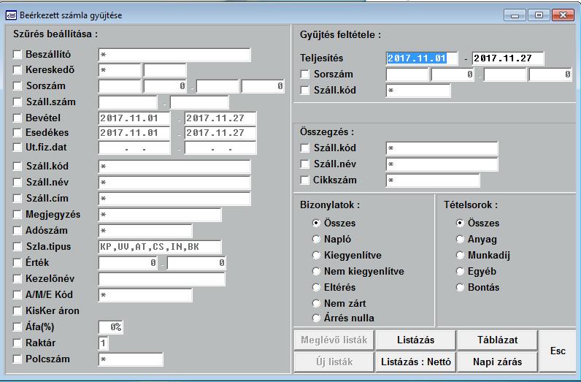The height and width of the screenshot is (382, 581).
Task: Click the Teljesítés end date 2017.11.27 field
Action: (x=508, y=58)
